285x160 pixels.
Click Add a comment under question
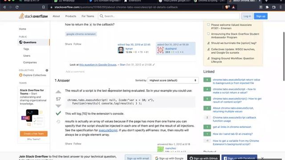(75, 72)
